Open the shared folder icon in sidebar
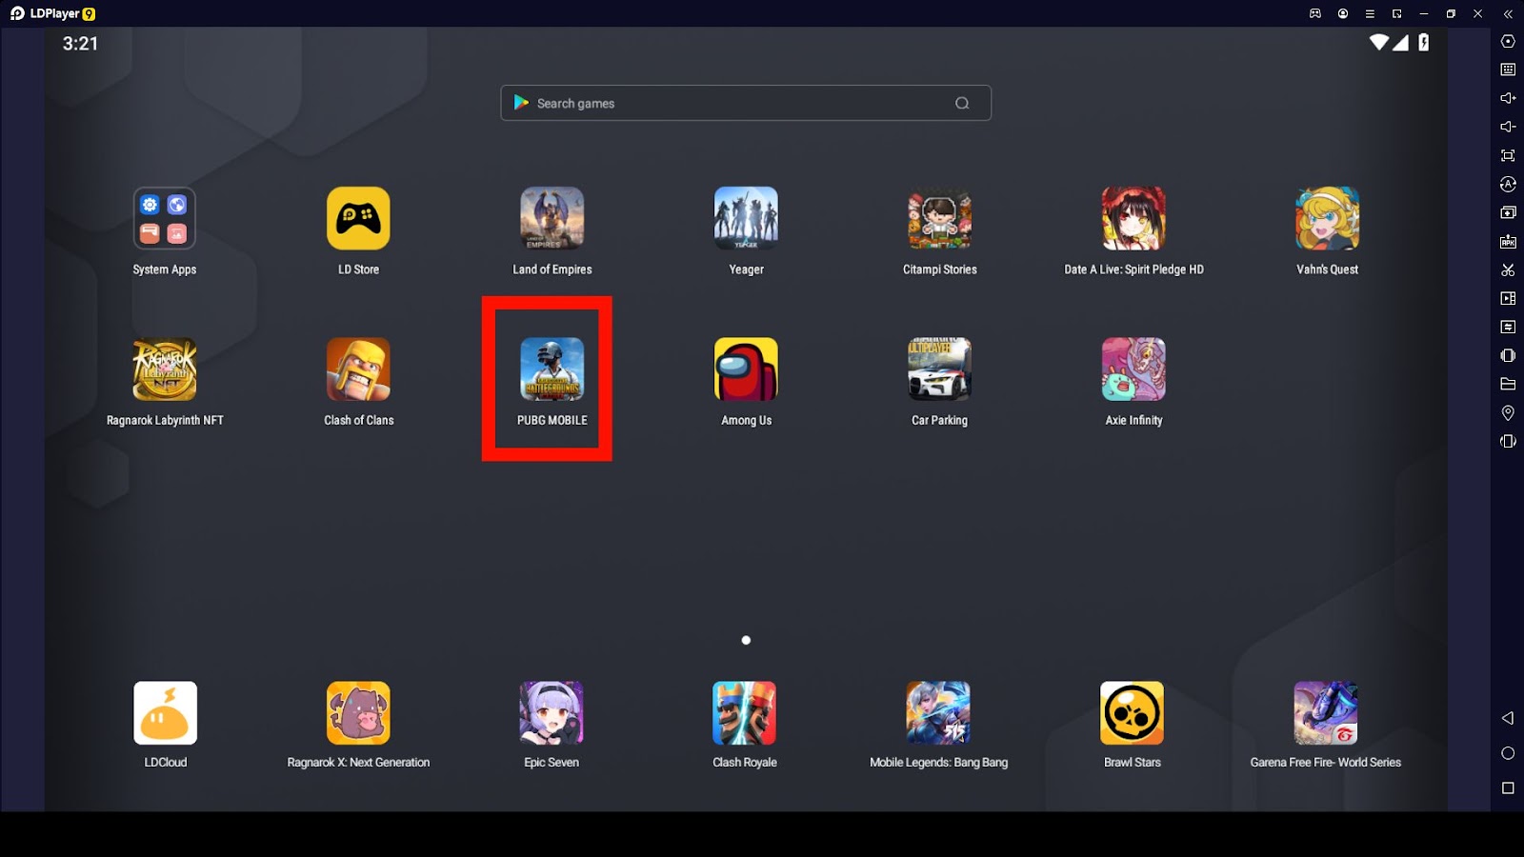 [x=1508, y=384]
